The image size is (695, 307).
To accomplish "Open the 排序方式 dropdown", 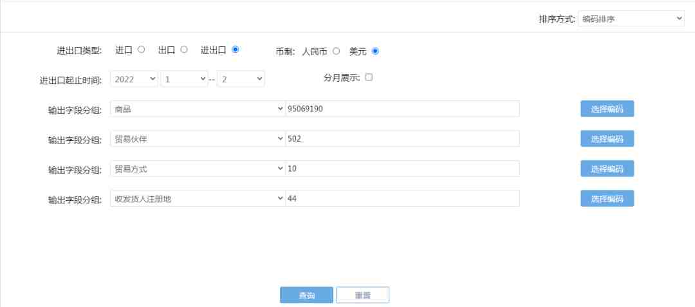I will coord(631,19).
